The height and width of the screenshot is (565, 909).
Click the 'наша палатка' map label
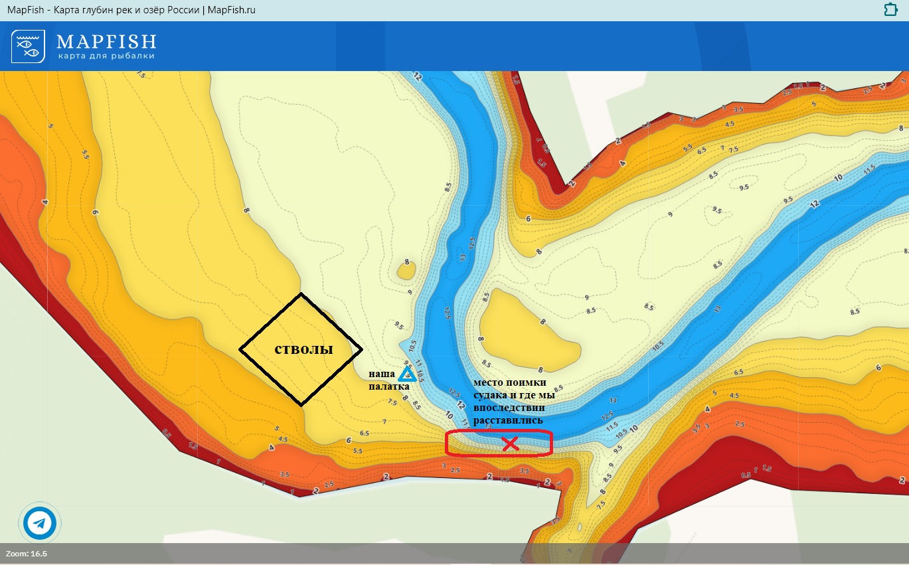(x=382, y=380)
